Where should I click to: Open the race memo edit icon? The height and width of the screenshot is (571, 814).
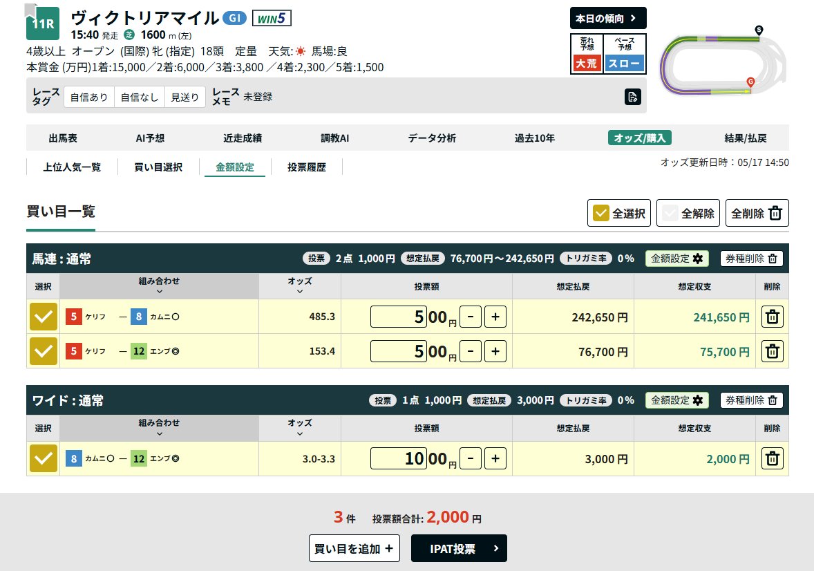(632, 97)
